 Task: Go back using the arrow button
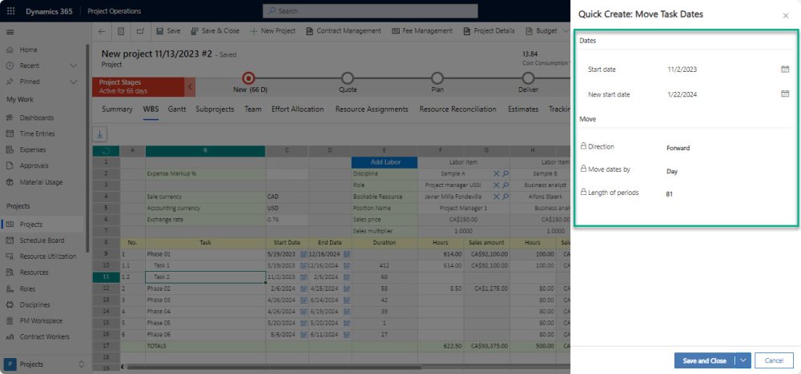click(102, 31)
